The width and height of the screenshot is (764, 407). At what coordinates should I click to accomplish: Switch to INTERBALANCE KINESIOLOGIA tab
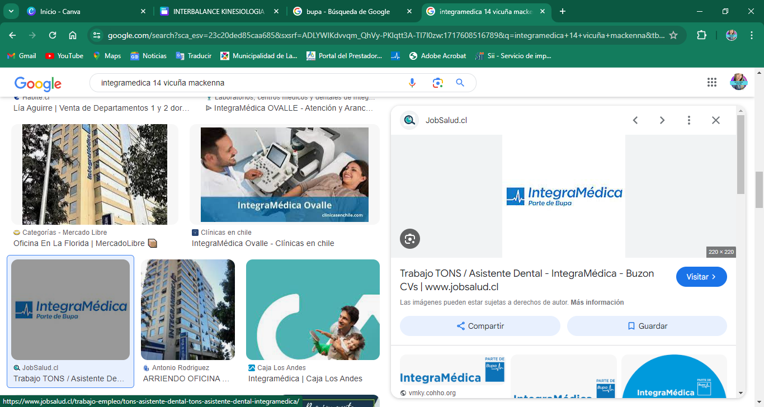click(219, 11)
